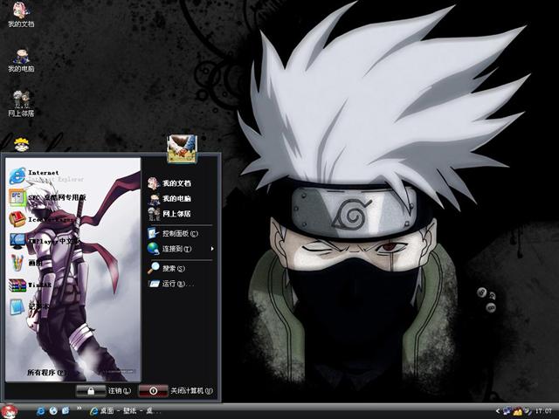Open 画图 paint program in the start menu
The image size is (559, 419).
26,263
